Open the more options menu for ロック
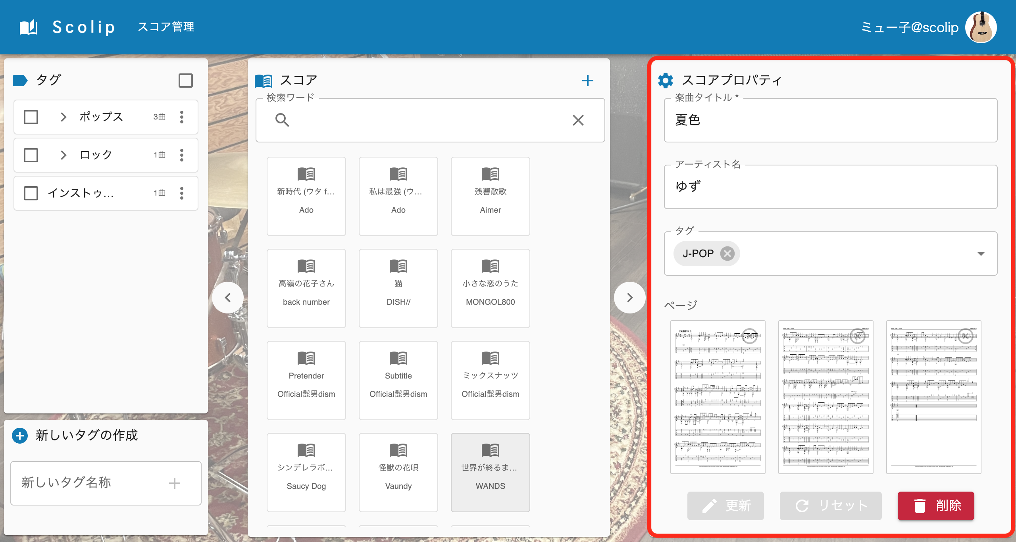Viewport: 1016px width, 542px height. [182, 155]
